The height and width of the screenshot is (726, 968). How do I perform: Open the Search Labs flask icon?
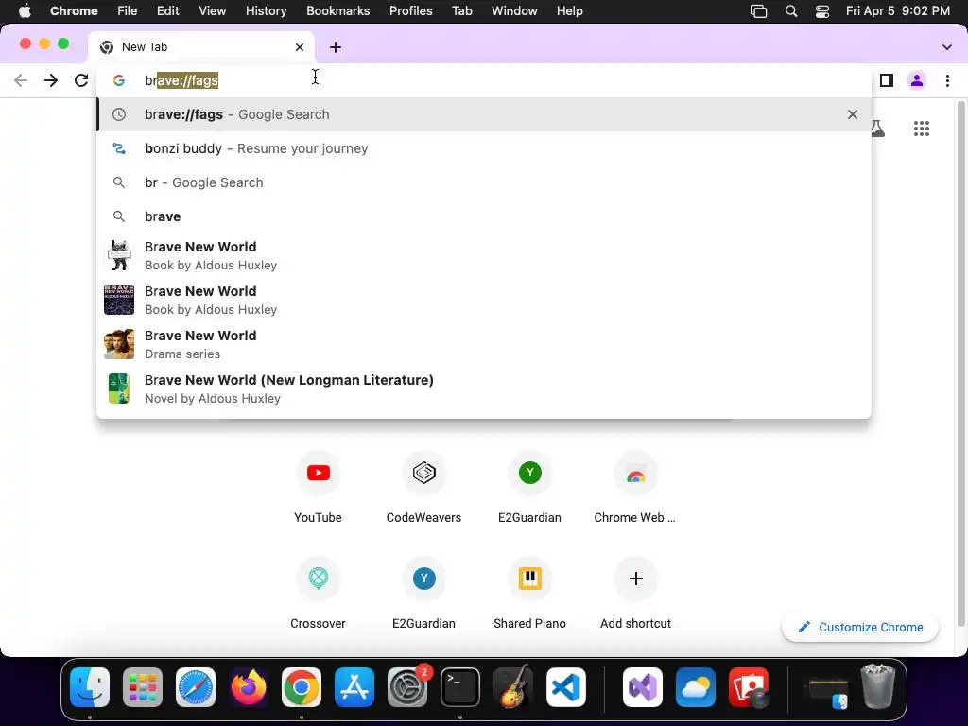pyautogui.click(x=877, y=129)
